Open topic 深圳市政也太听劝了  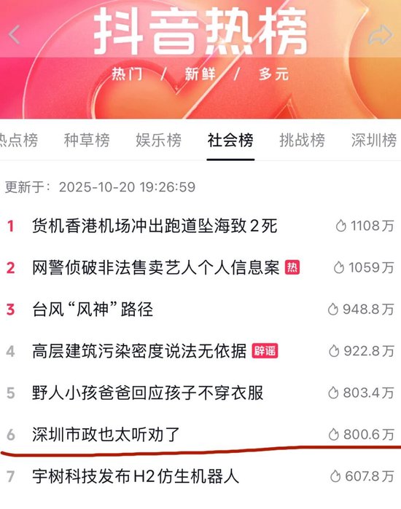point(106,434)
